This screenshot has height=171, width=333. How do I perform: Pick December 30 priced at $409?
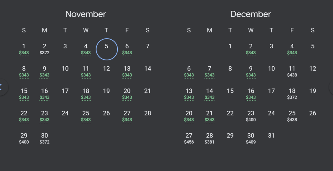[x=251, y=139]
